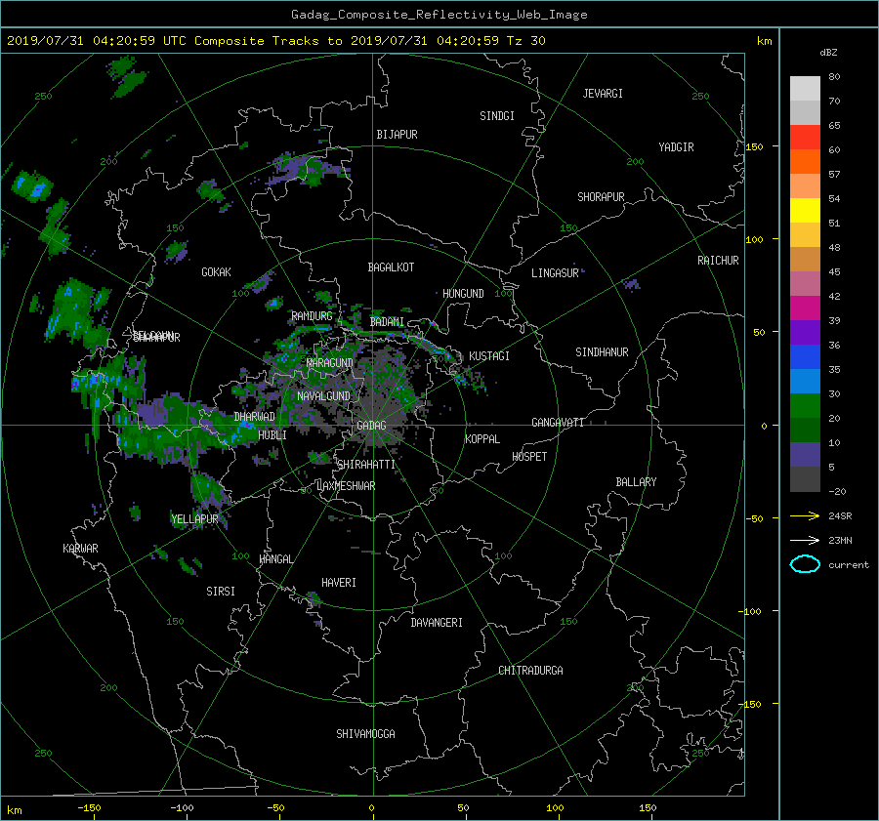Select the magenta 42 dBZ swatch
The height and width of the screenshot is (821, 879).
coord(805,308)
